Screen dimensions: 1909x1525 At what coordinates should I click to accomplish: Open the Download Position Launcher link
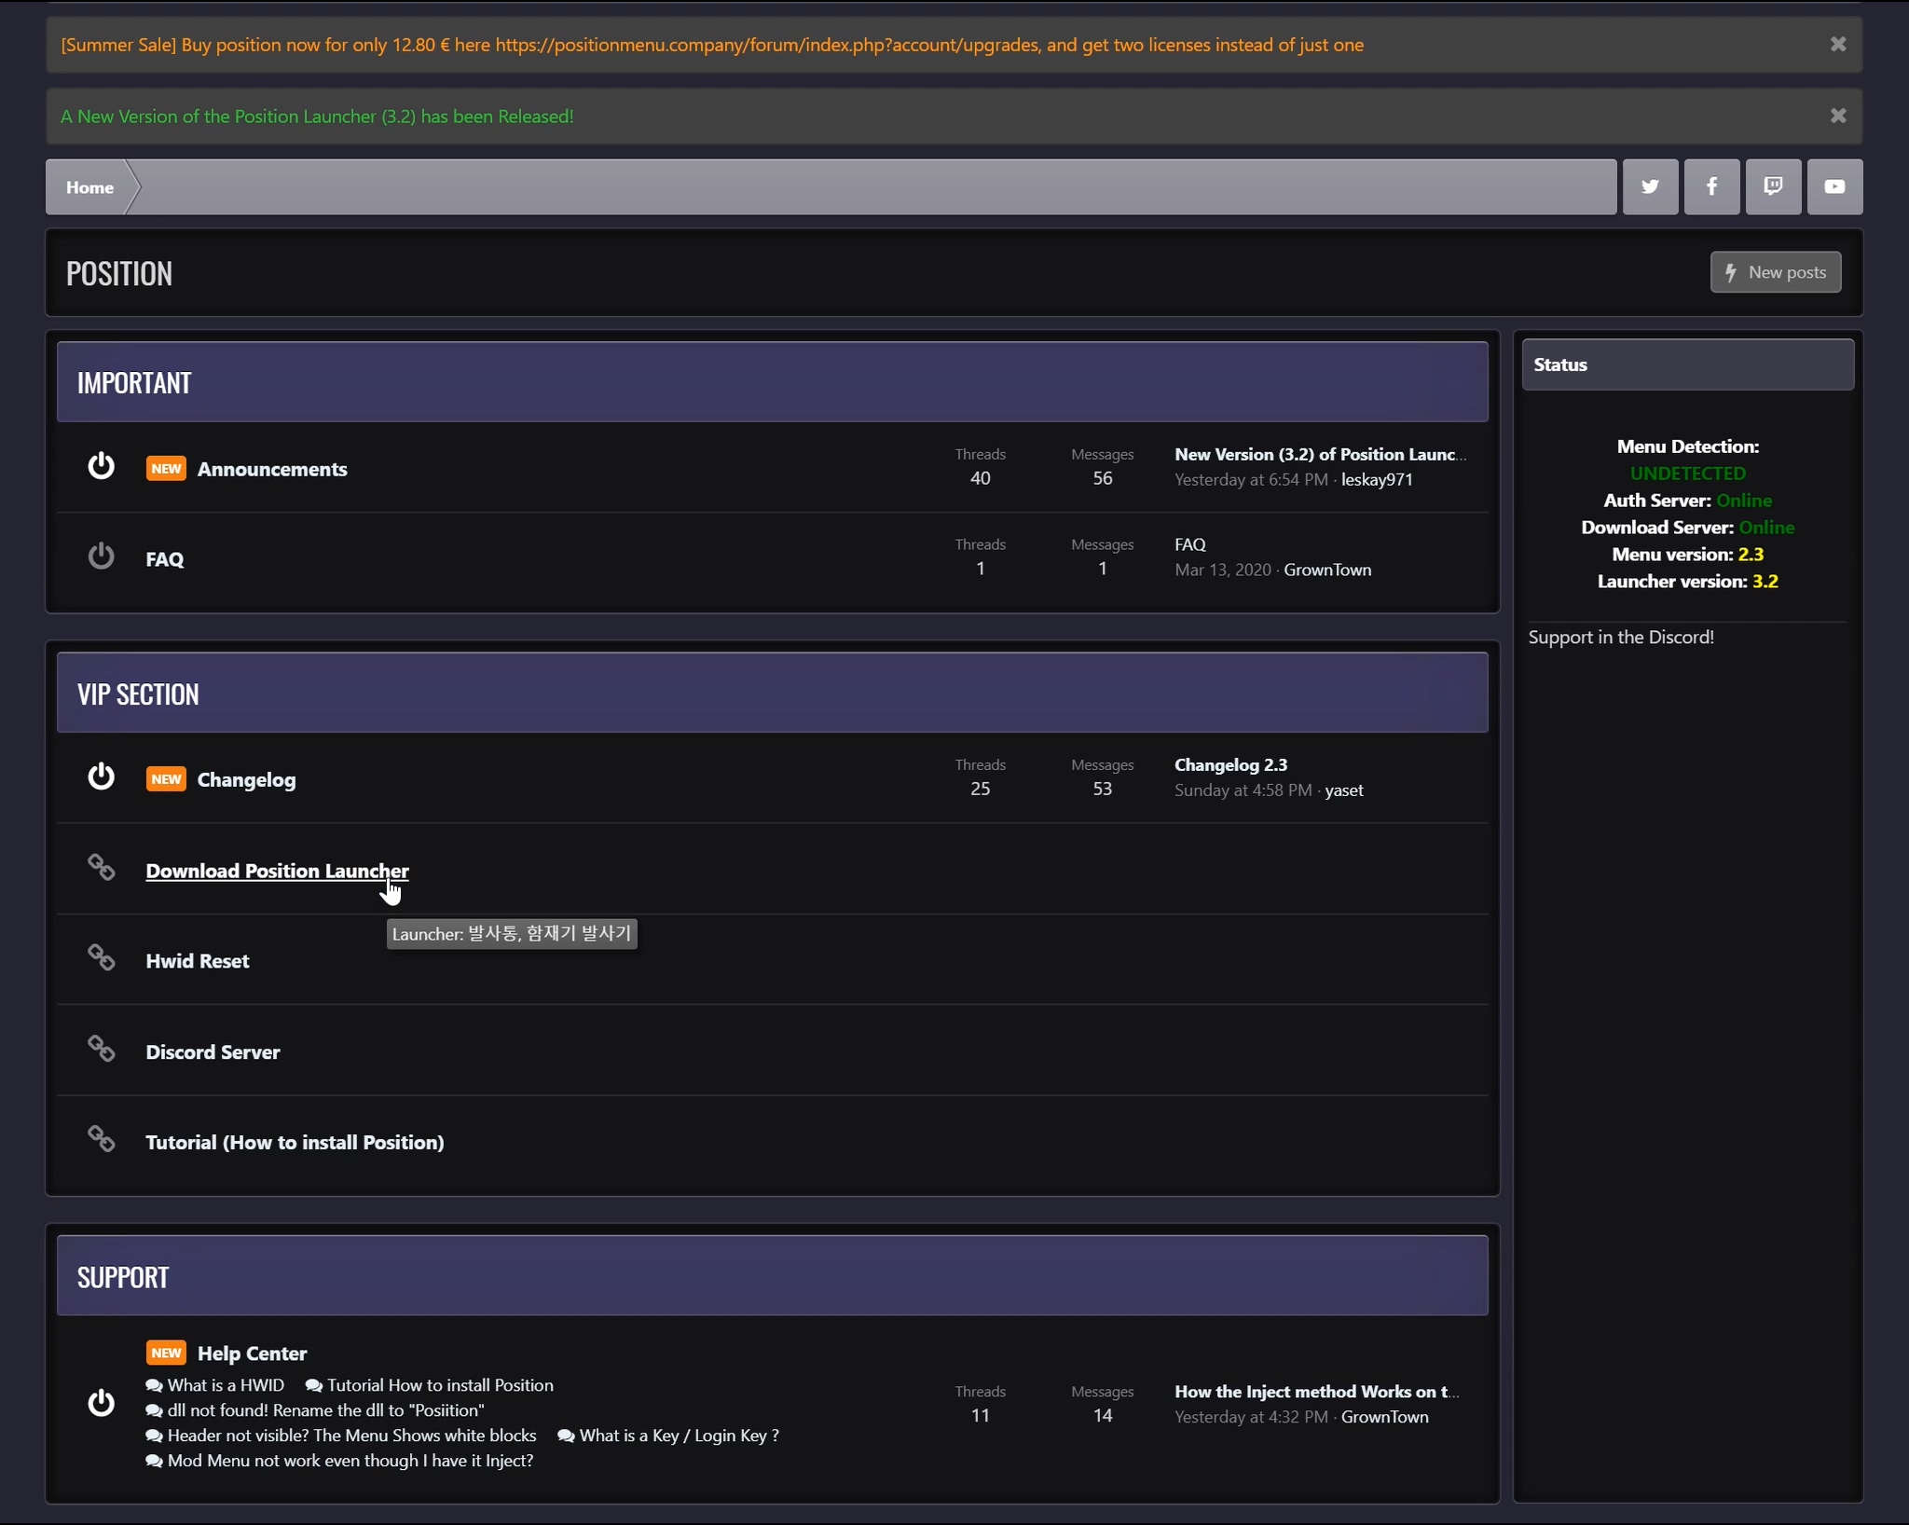coord(277,871)
